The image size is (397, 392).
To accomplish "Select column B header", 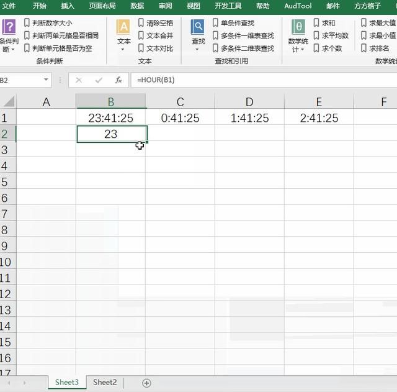I will (x=111, y=102).
